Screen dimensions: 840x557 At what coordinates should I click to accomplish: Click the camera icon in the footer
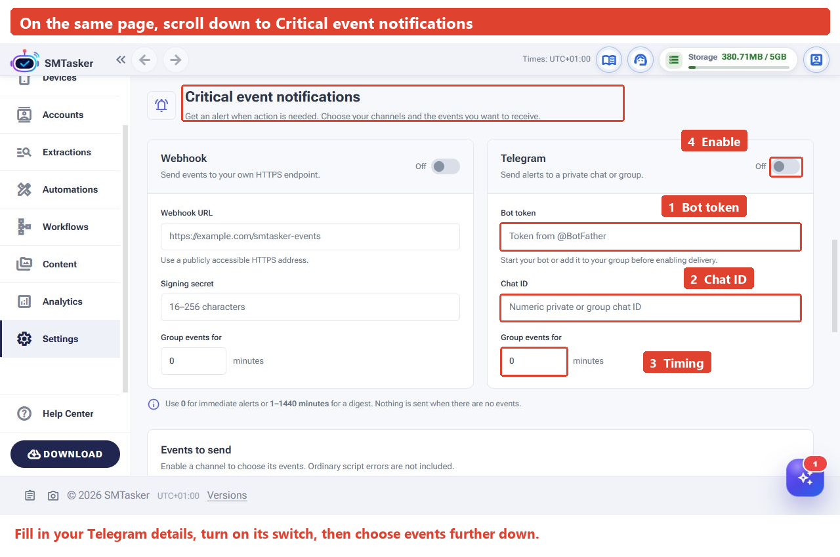click(53, 495)
